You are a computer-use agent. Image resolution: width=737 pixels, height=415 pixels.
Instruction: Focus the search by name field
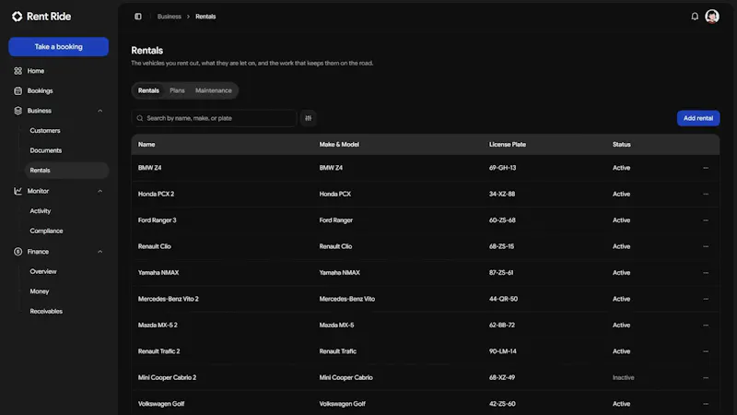[214, 118]
